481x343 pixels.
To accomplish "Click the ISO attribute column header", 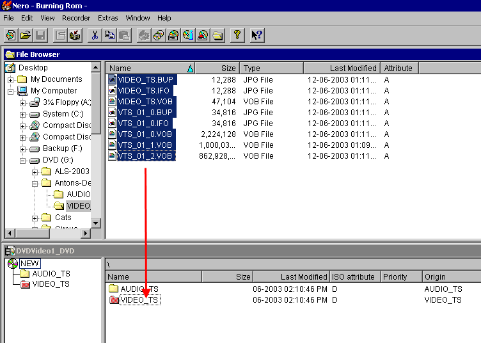I will coord(355,276).
